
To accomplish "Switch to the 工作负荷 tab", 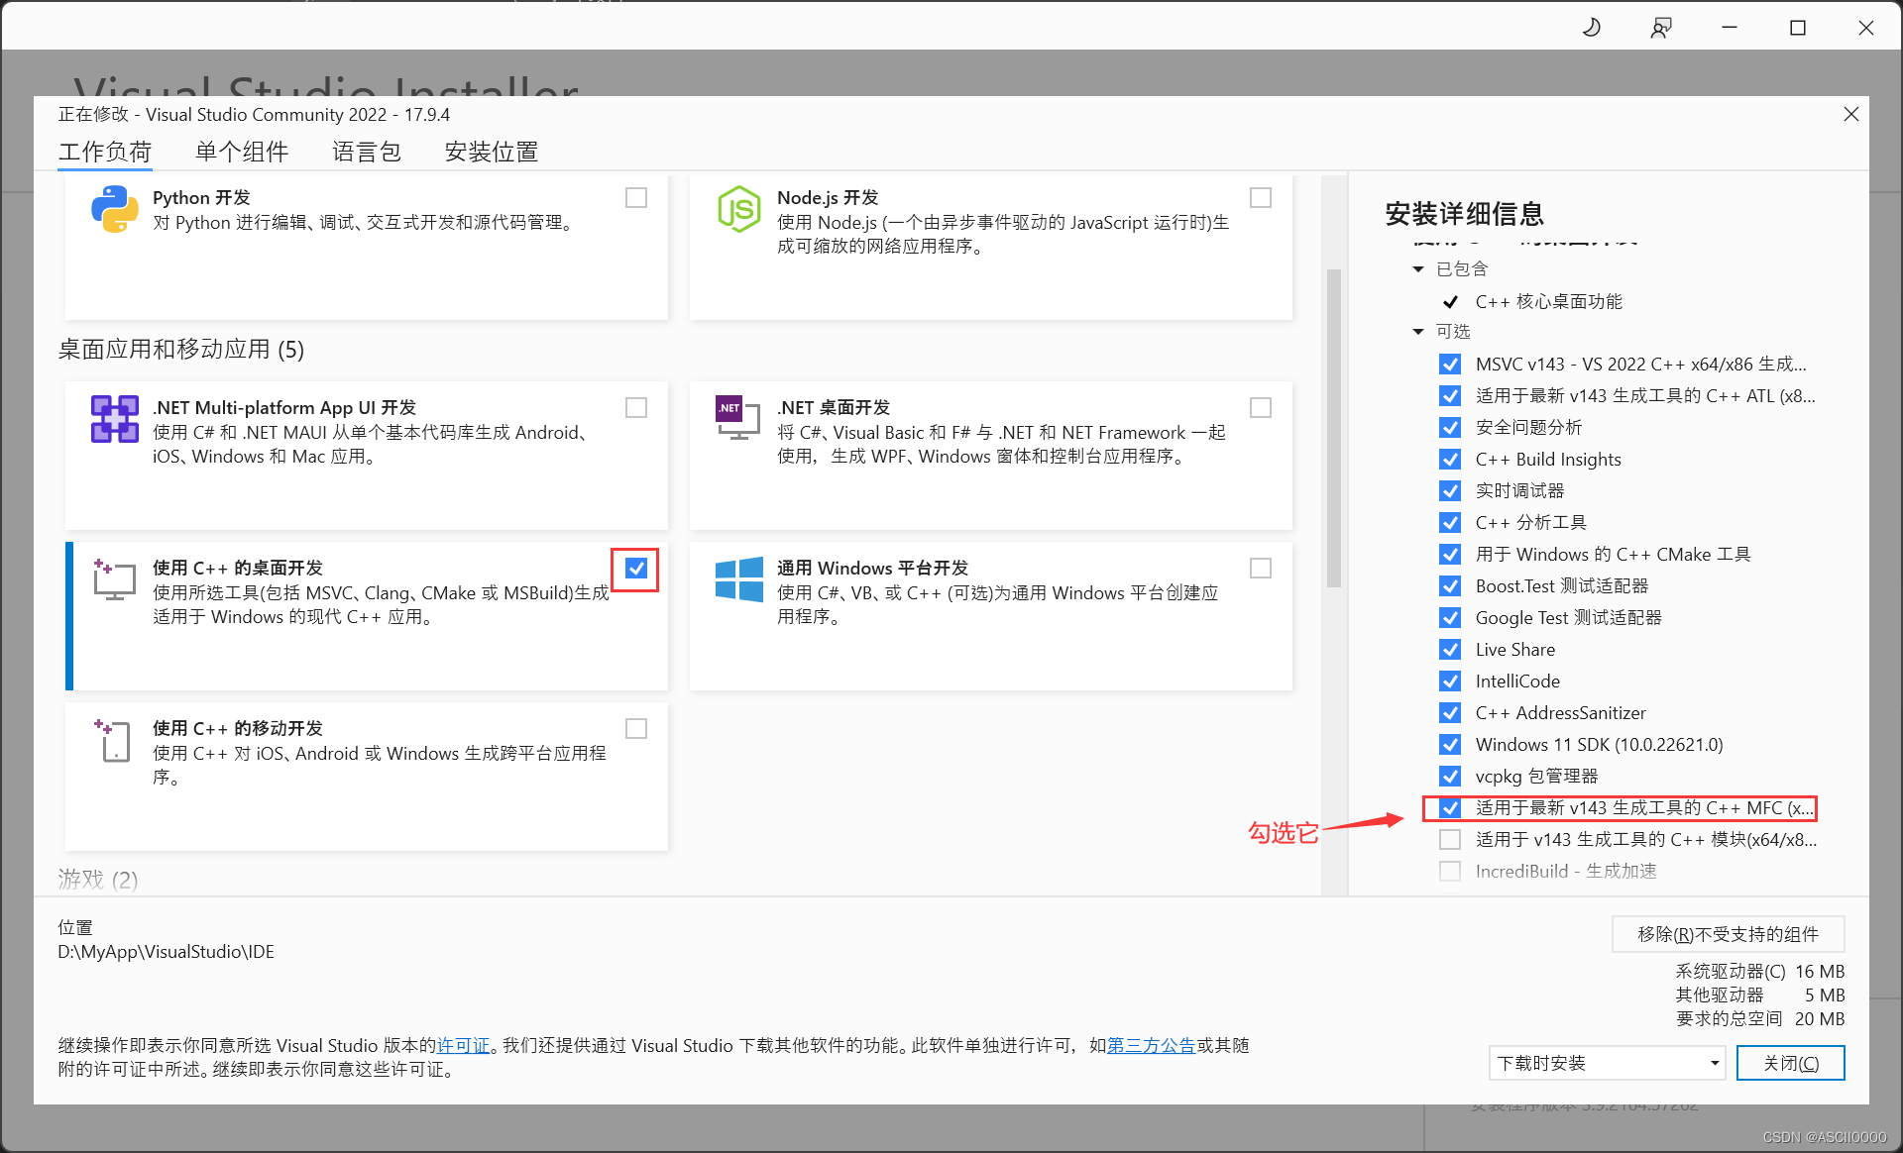I will (105, 152).
